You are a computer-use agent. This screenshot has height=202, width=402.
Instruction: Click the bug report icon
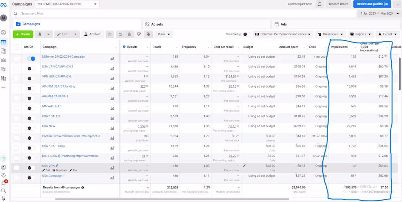(x=3, y=198)
